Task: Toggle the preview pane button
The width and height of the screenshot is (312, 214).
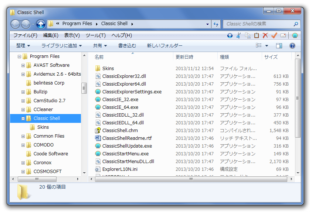Action: tap(279, 46)
